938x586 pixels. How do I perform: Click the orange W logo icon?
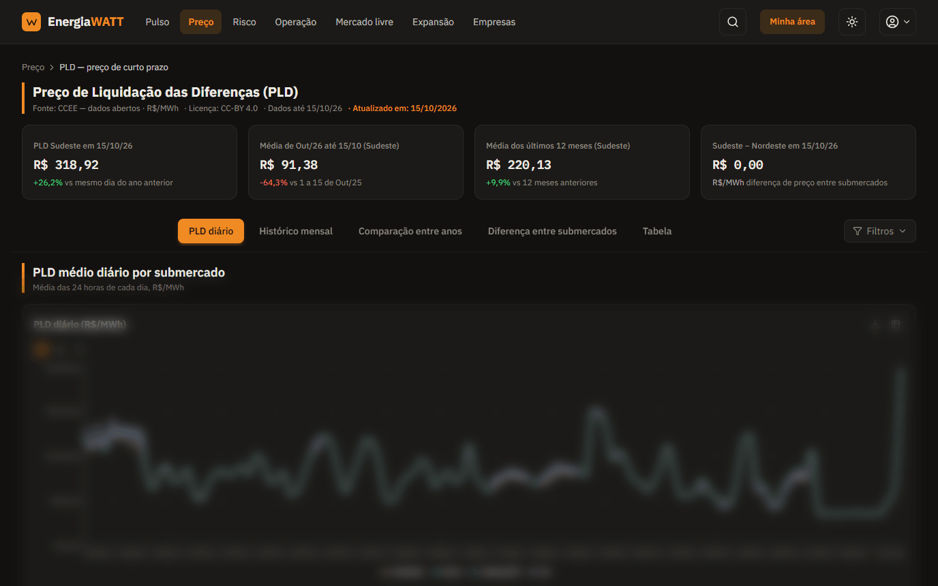pyautogui.click(x=31, y=22)
